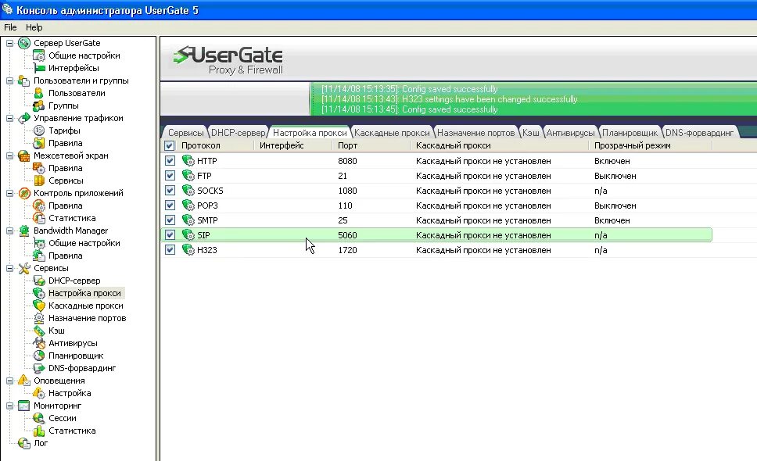Image resolution: width=757 pixels, height=461 pixels.
Task: Uncheck the POP3 proxy checkbox
Action: (x=170, y=205)
